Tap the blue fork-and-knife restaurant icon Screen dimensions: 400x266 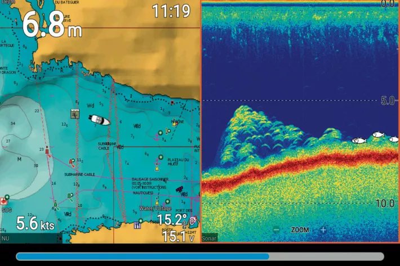(137, 226)
